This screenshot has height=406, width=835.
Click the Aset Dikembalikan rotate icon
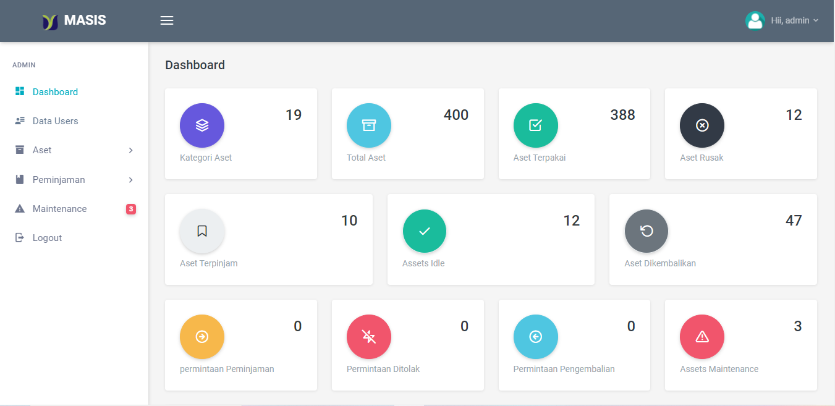tap(646, 231)
